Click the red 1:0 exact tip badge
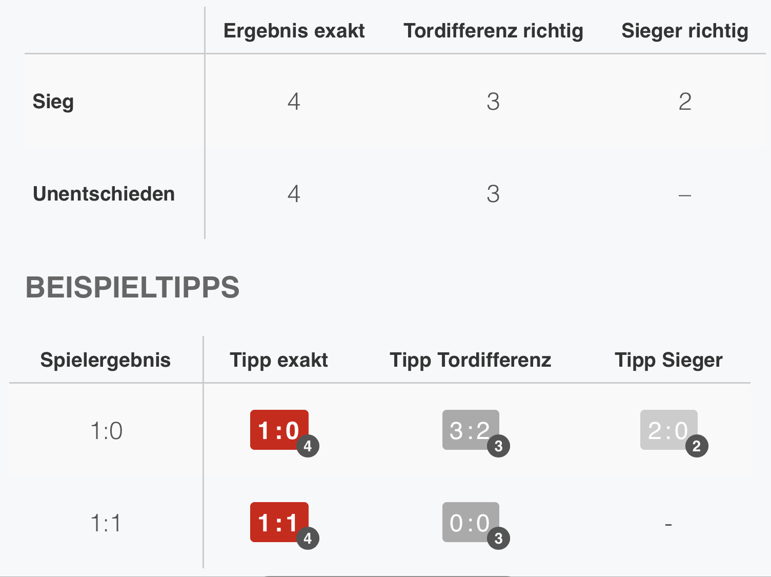771x577 pixels. (x=279, y=430)
